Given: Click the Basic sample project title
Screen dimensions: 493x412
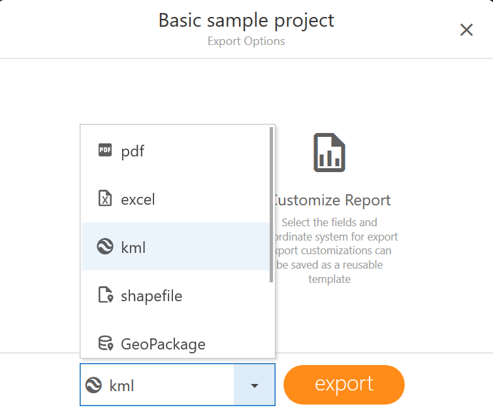Looking at the screenshot, I should coord(246,20).
